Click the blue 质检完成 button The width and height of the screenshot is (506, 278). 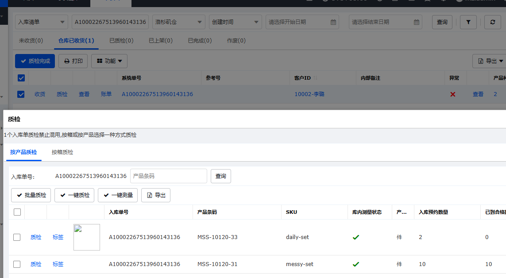pyautogui.click(x=35, y=61)
